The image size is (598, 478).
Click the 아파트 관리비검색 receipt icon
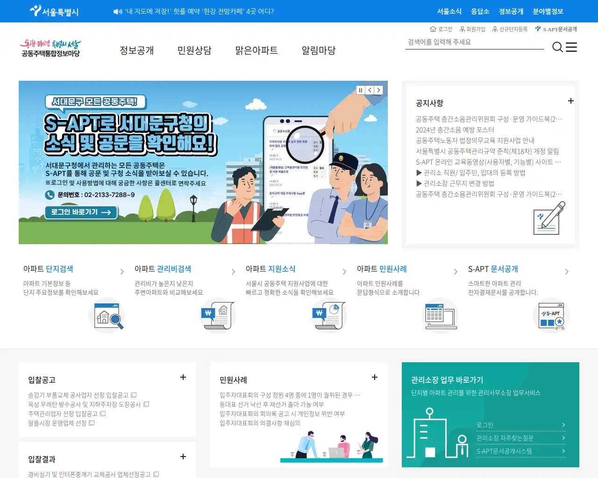(218, 316)
